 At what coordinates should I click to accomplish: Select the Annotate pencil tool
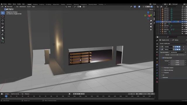point(3,34)
